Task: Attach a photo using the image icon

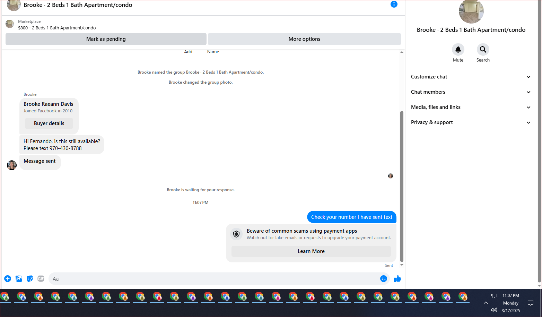Action: click(19, 279)
